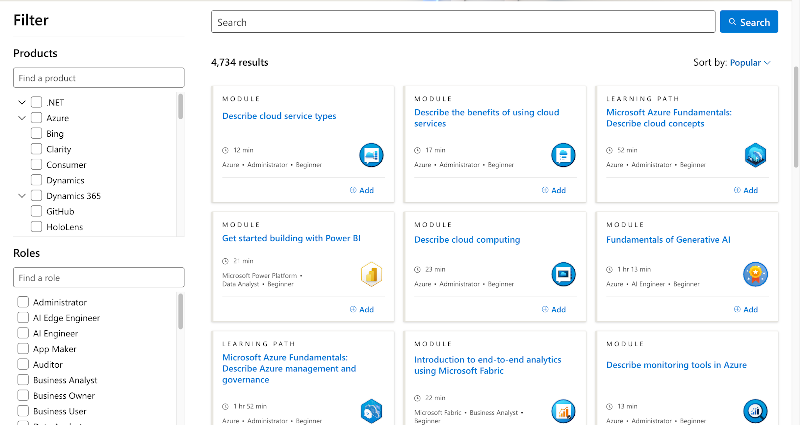Open Fundamentals of Generative AI module link

tap(668, 240)
